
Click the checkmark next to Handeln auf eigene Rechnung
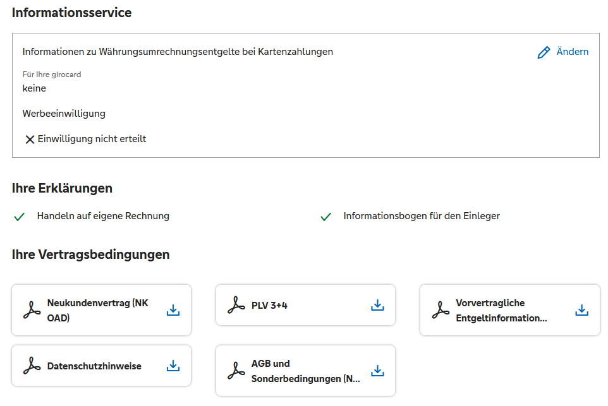pos(19,217)
